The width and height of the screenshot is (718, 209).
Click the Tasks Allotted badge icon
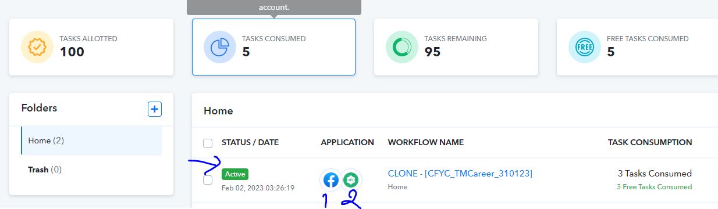tap(37, 47)
